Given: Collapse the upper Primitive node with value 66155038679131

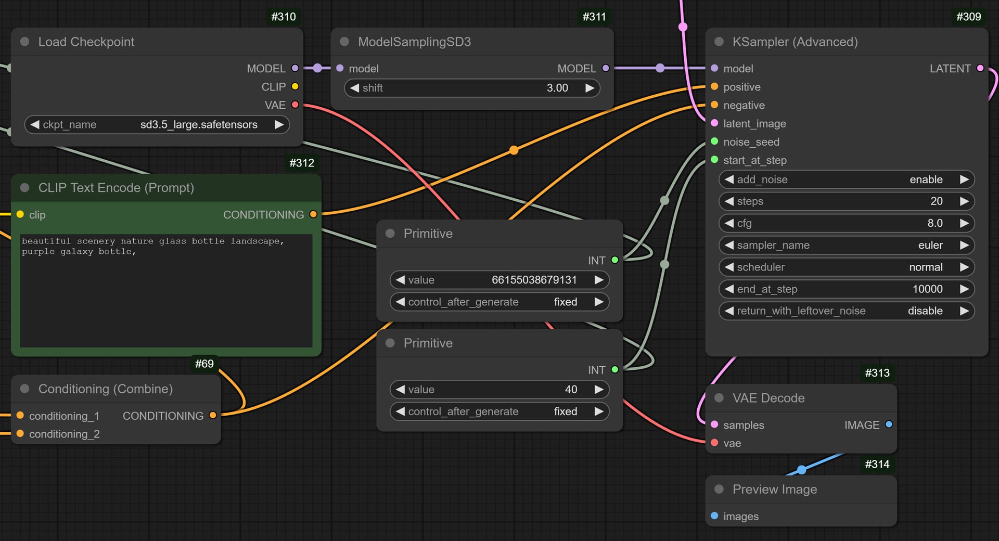Looking at the screenshot, I should (390, 234).
